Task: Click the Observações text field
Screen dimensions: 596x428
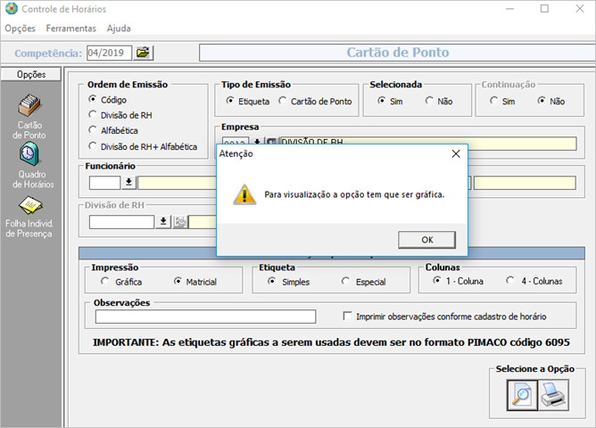Action: (x=205, y=317)
